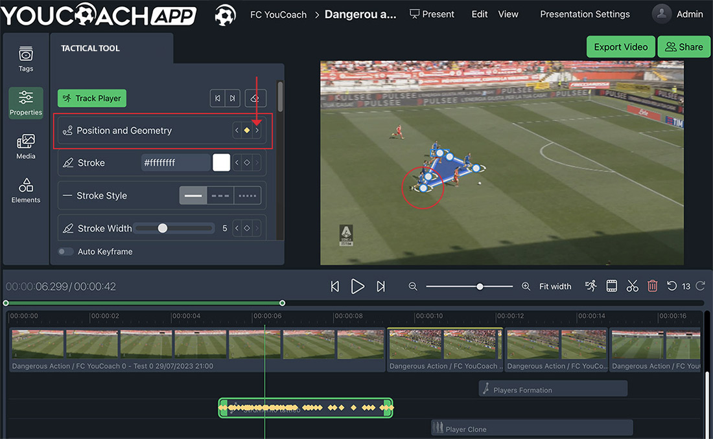This screenshot has width=713, height=439.
Task: Select dotted stroke style
Action: [248, 196]
